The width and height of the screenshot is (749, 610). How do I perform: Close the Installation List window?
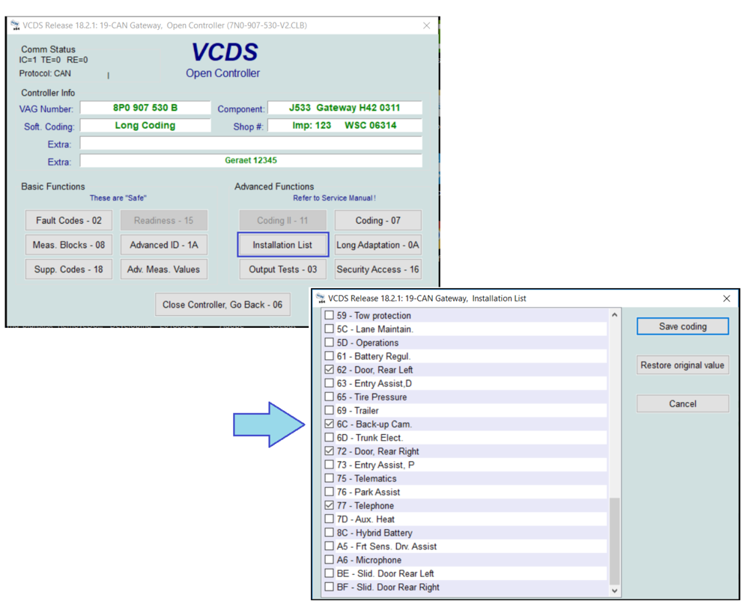[727, 299]
